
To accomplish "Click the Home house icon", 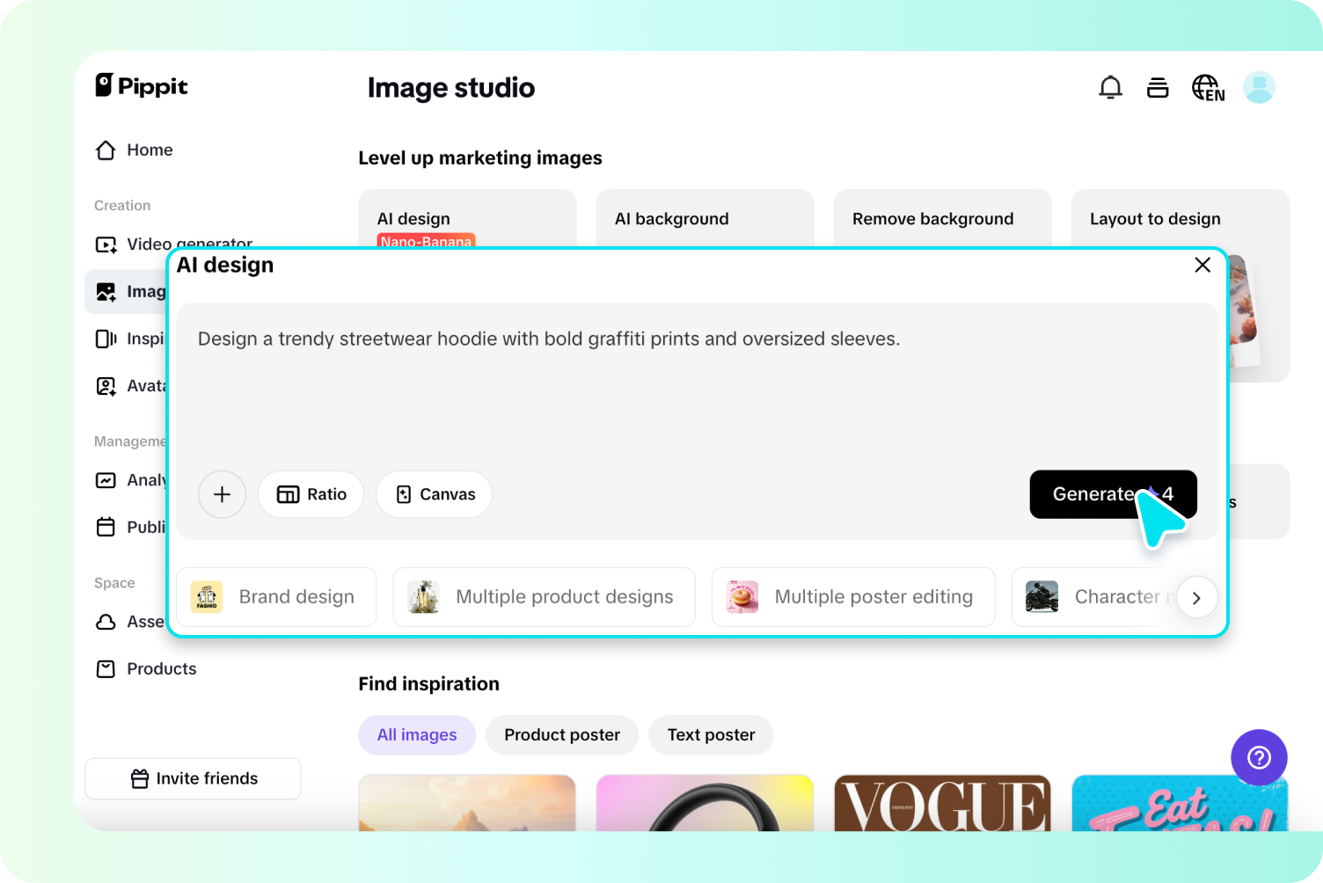I will tap(106, 150).
